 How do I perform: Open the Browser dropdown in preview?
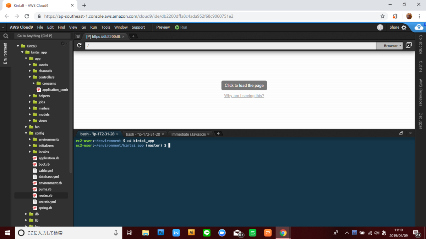coord(389,46)
